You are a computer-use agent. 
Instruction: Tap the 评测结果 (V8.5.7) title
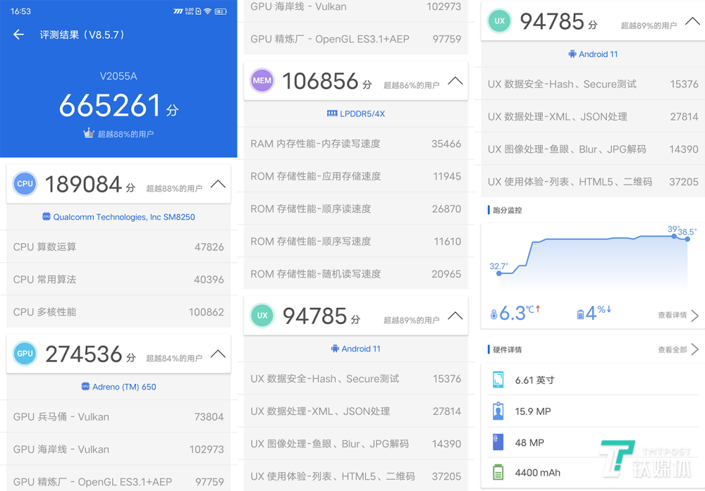tap(82, 35)
